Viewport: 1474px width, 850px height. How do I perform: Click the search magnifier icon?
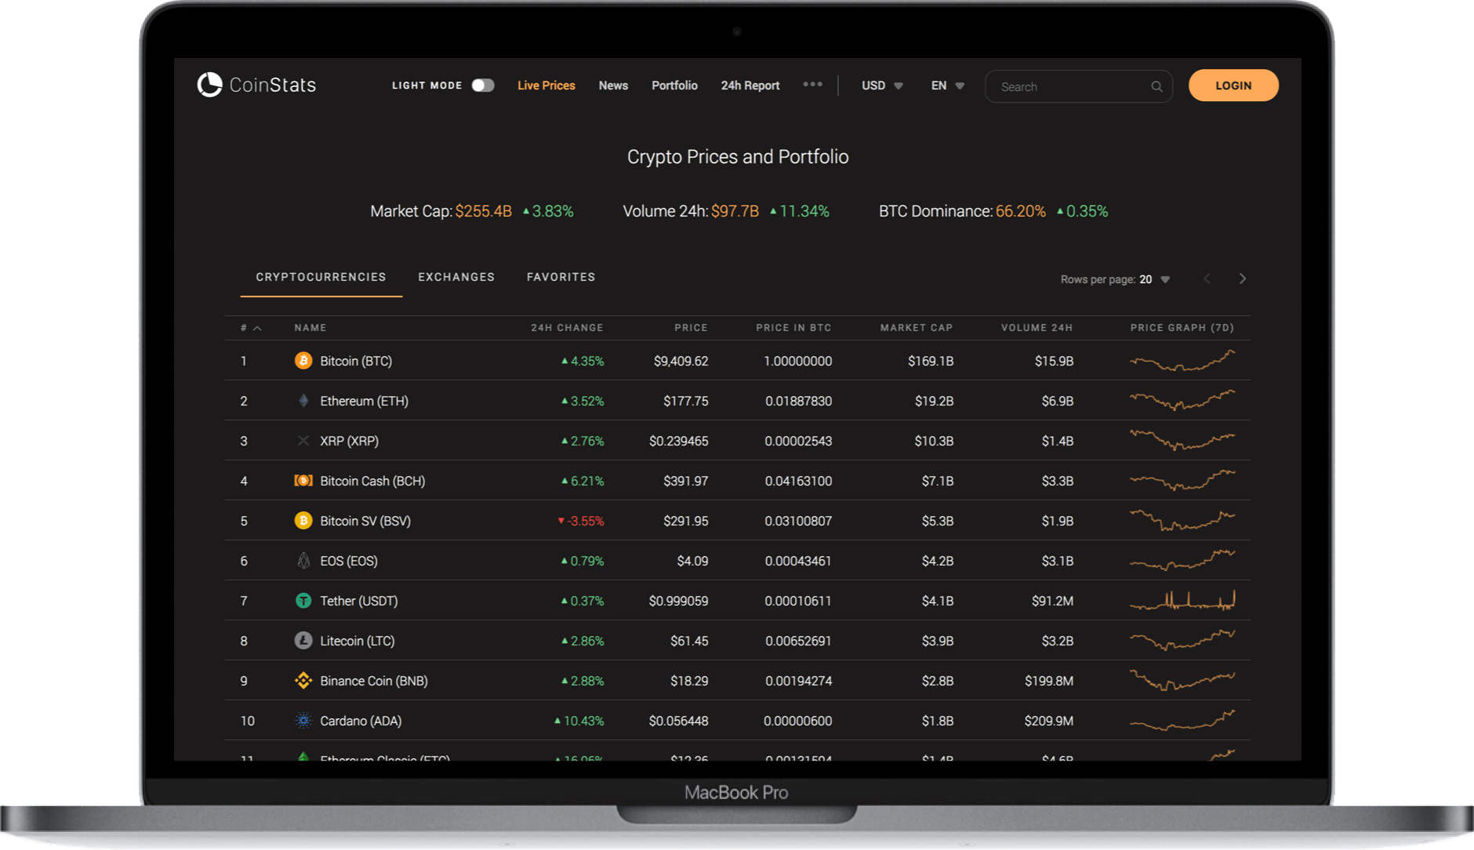[1156, 86]
